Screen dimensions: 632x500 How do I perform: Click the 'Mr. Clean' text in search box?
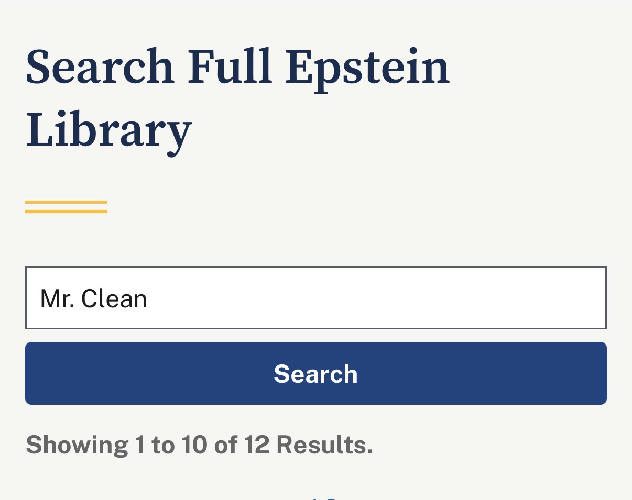pyautogui.click(x=93, y=298)
